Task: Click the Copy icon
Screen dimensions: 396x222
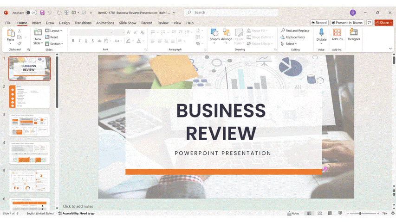Action: (x=19, y=37)
